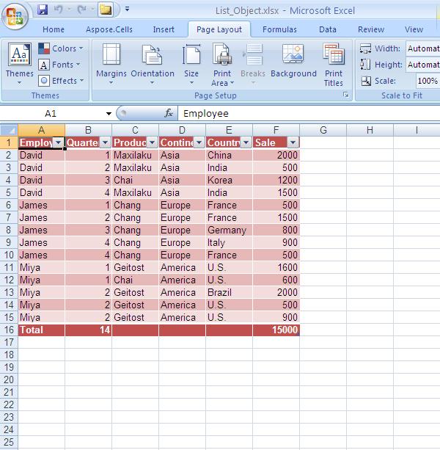Select column C header
The image size is (440, 450).
point(135,130)
